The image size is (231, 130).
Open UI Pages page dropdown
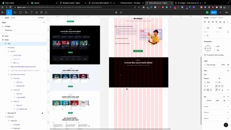[x=42, y=18]
